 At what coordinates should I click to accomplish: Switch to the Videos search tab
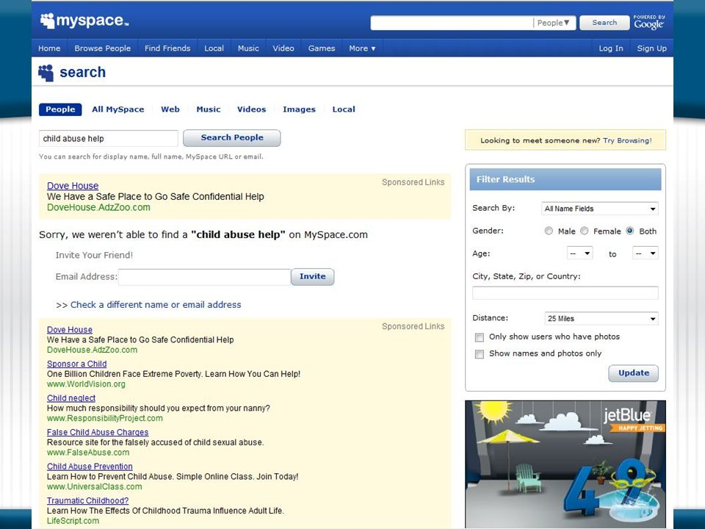click(x=251, y=109)
